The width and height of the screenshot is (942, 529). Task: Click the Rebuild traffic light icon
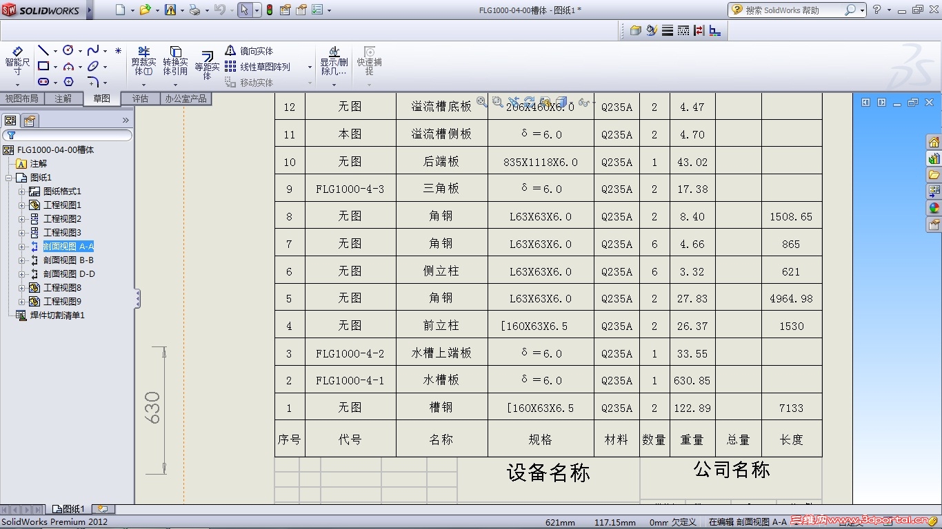click(269, 10)
